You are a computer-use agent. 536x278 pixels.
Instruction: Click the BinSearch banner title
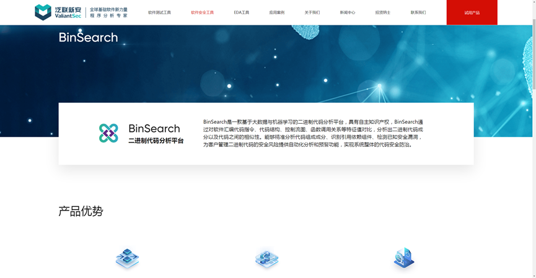pyautogui.click(x=88, y=38)
